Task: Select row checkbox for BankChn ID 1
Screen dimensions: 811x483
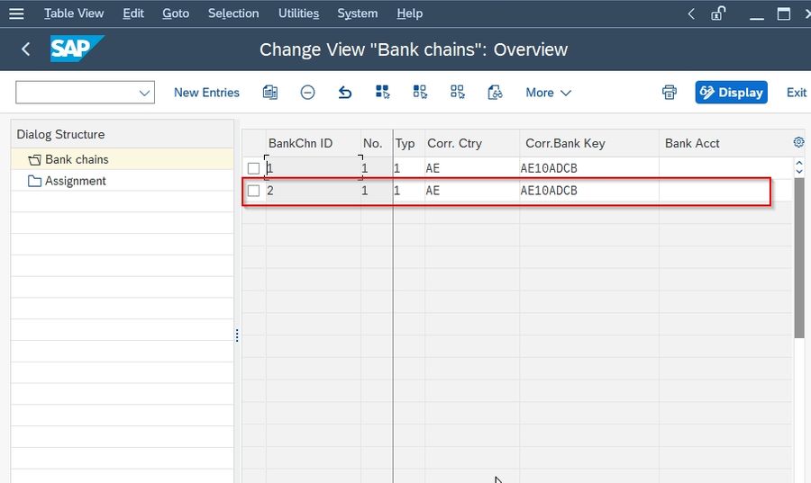Action: (253, 169)
